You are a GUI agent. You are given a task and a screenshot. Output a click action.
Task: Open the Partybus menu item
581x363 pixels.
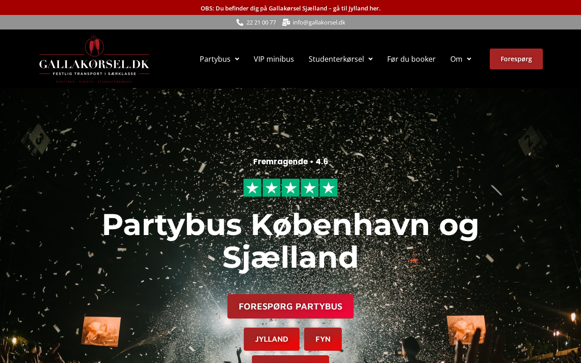point(215,59)
